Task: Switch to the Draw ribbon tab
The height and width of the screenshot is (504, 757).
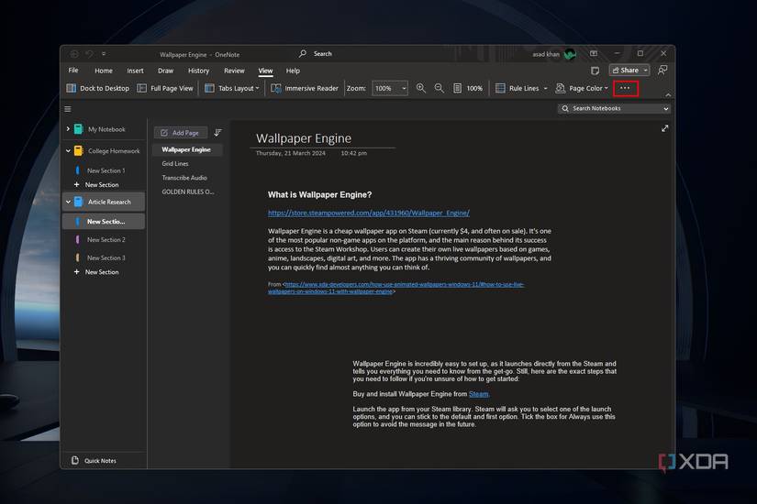Action: [x=165, y=71]
